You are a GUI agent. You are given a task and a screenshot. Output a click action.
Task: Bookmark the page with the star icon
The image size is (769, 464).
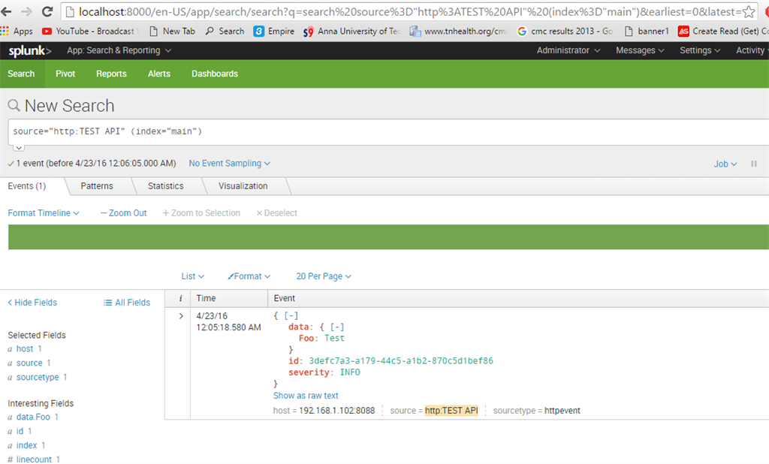(749, 12)
